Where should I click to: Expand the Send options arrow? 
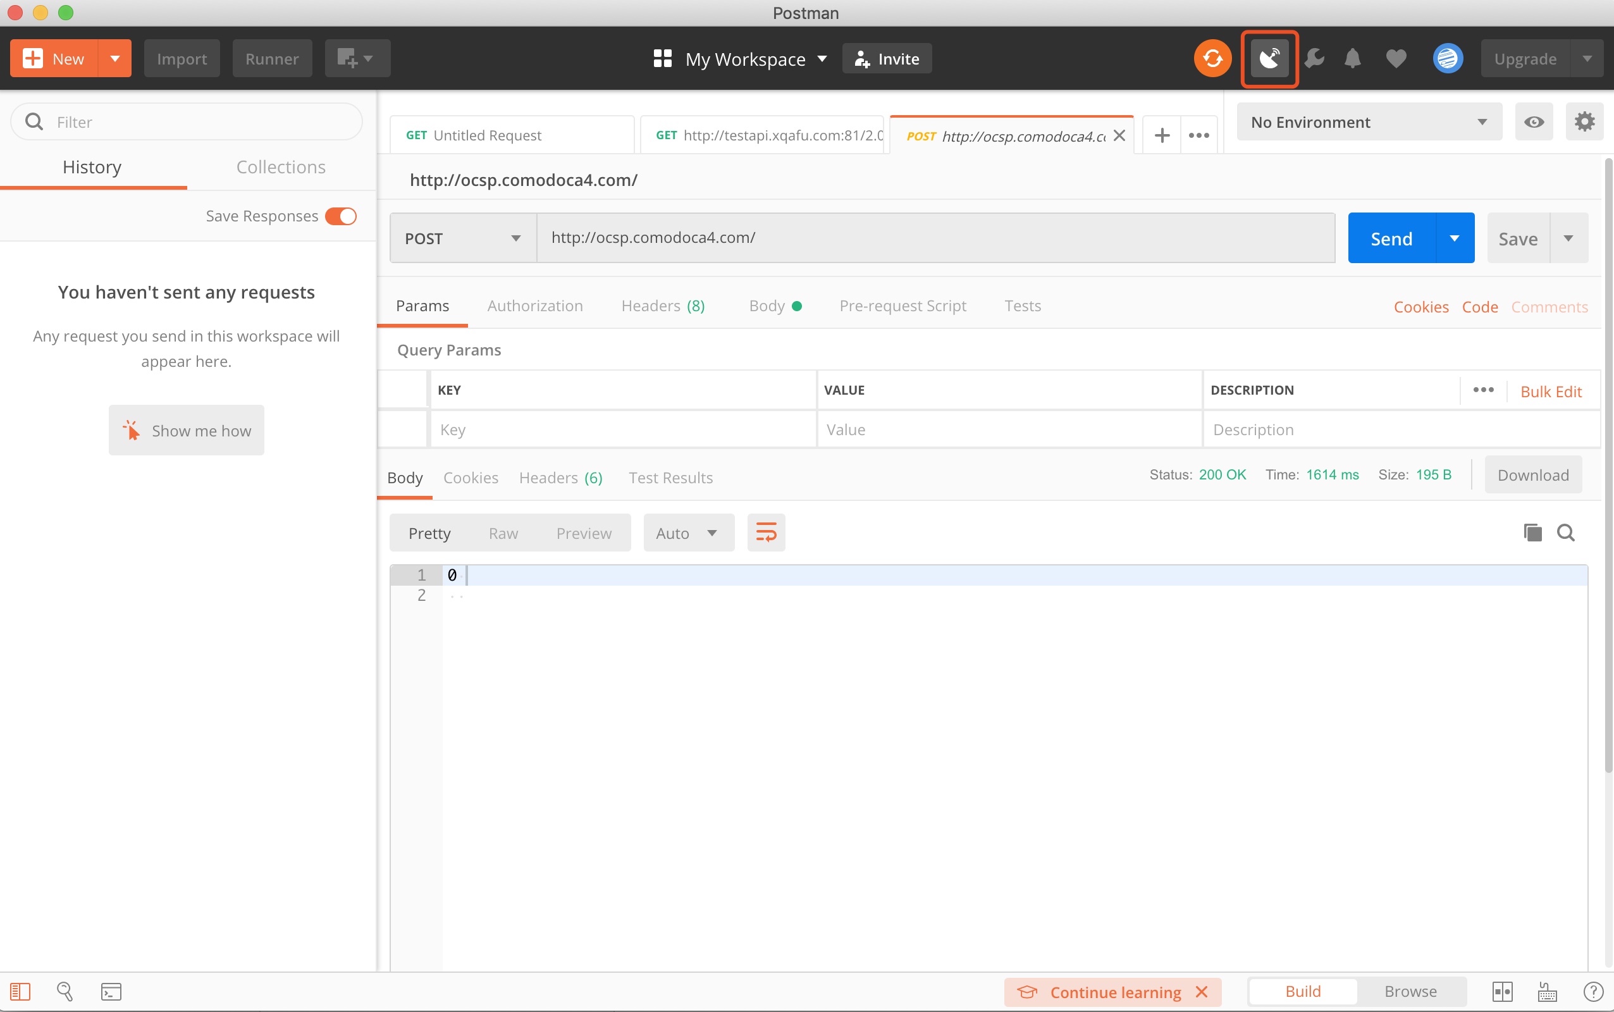[1455, 238]
